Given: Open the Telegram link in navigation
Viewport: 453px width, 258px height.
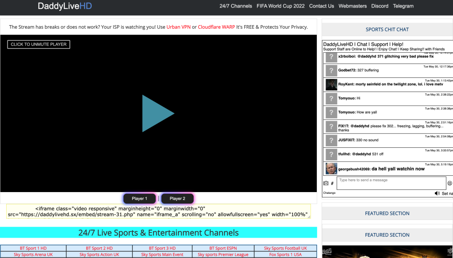Looking at the screenshot, I should click(x=403, y=6).
